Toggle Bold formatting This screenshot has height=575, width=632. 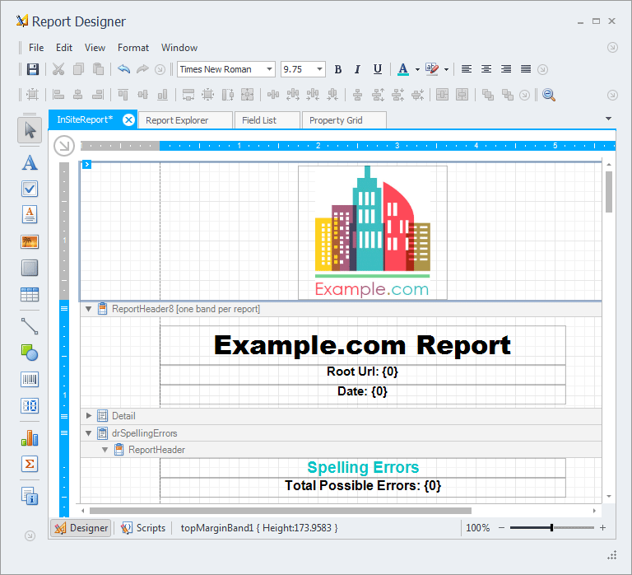[x=338, y=69]
